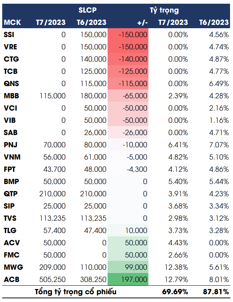This screenshot has width=233, height=302.
Task: Click the 87.81% total cell
Action: (x=216, y=292)
